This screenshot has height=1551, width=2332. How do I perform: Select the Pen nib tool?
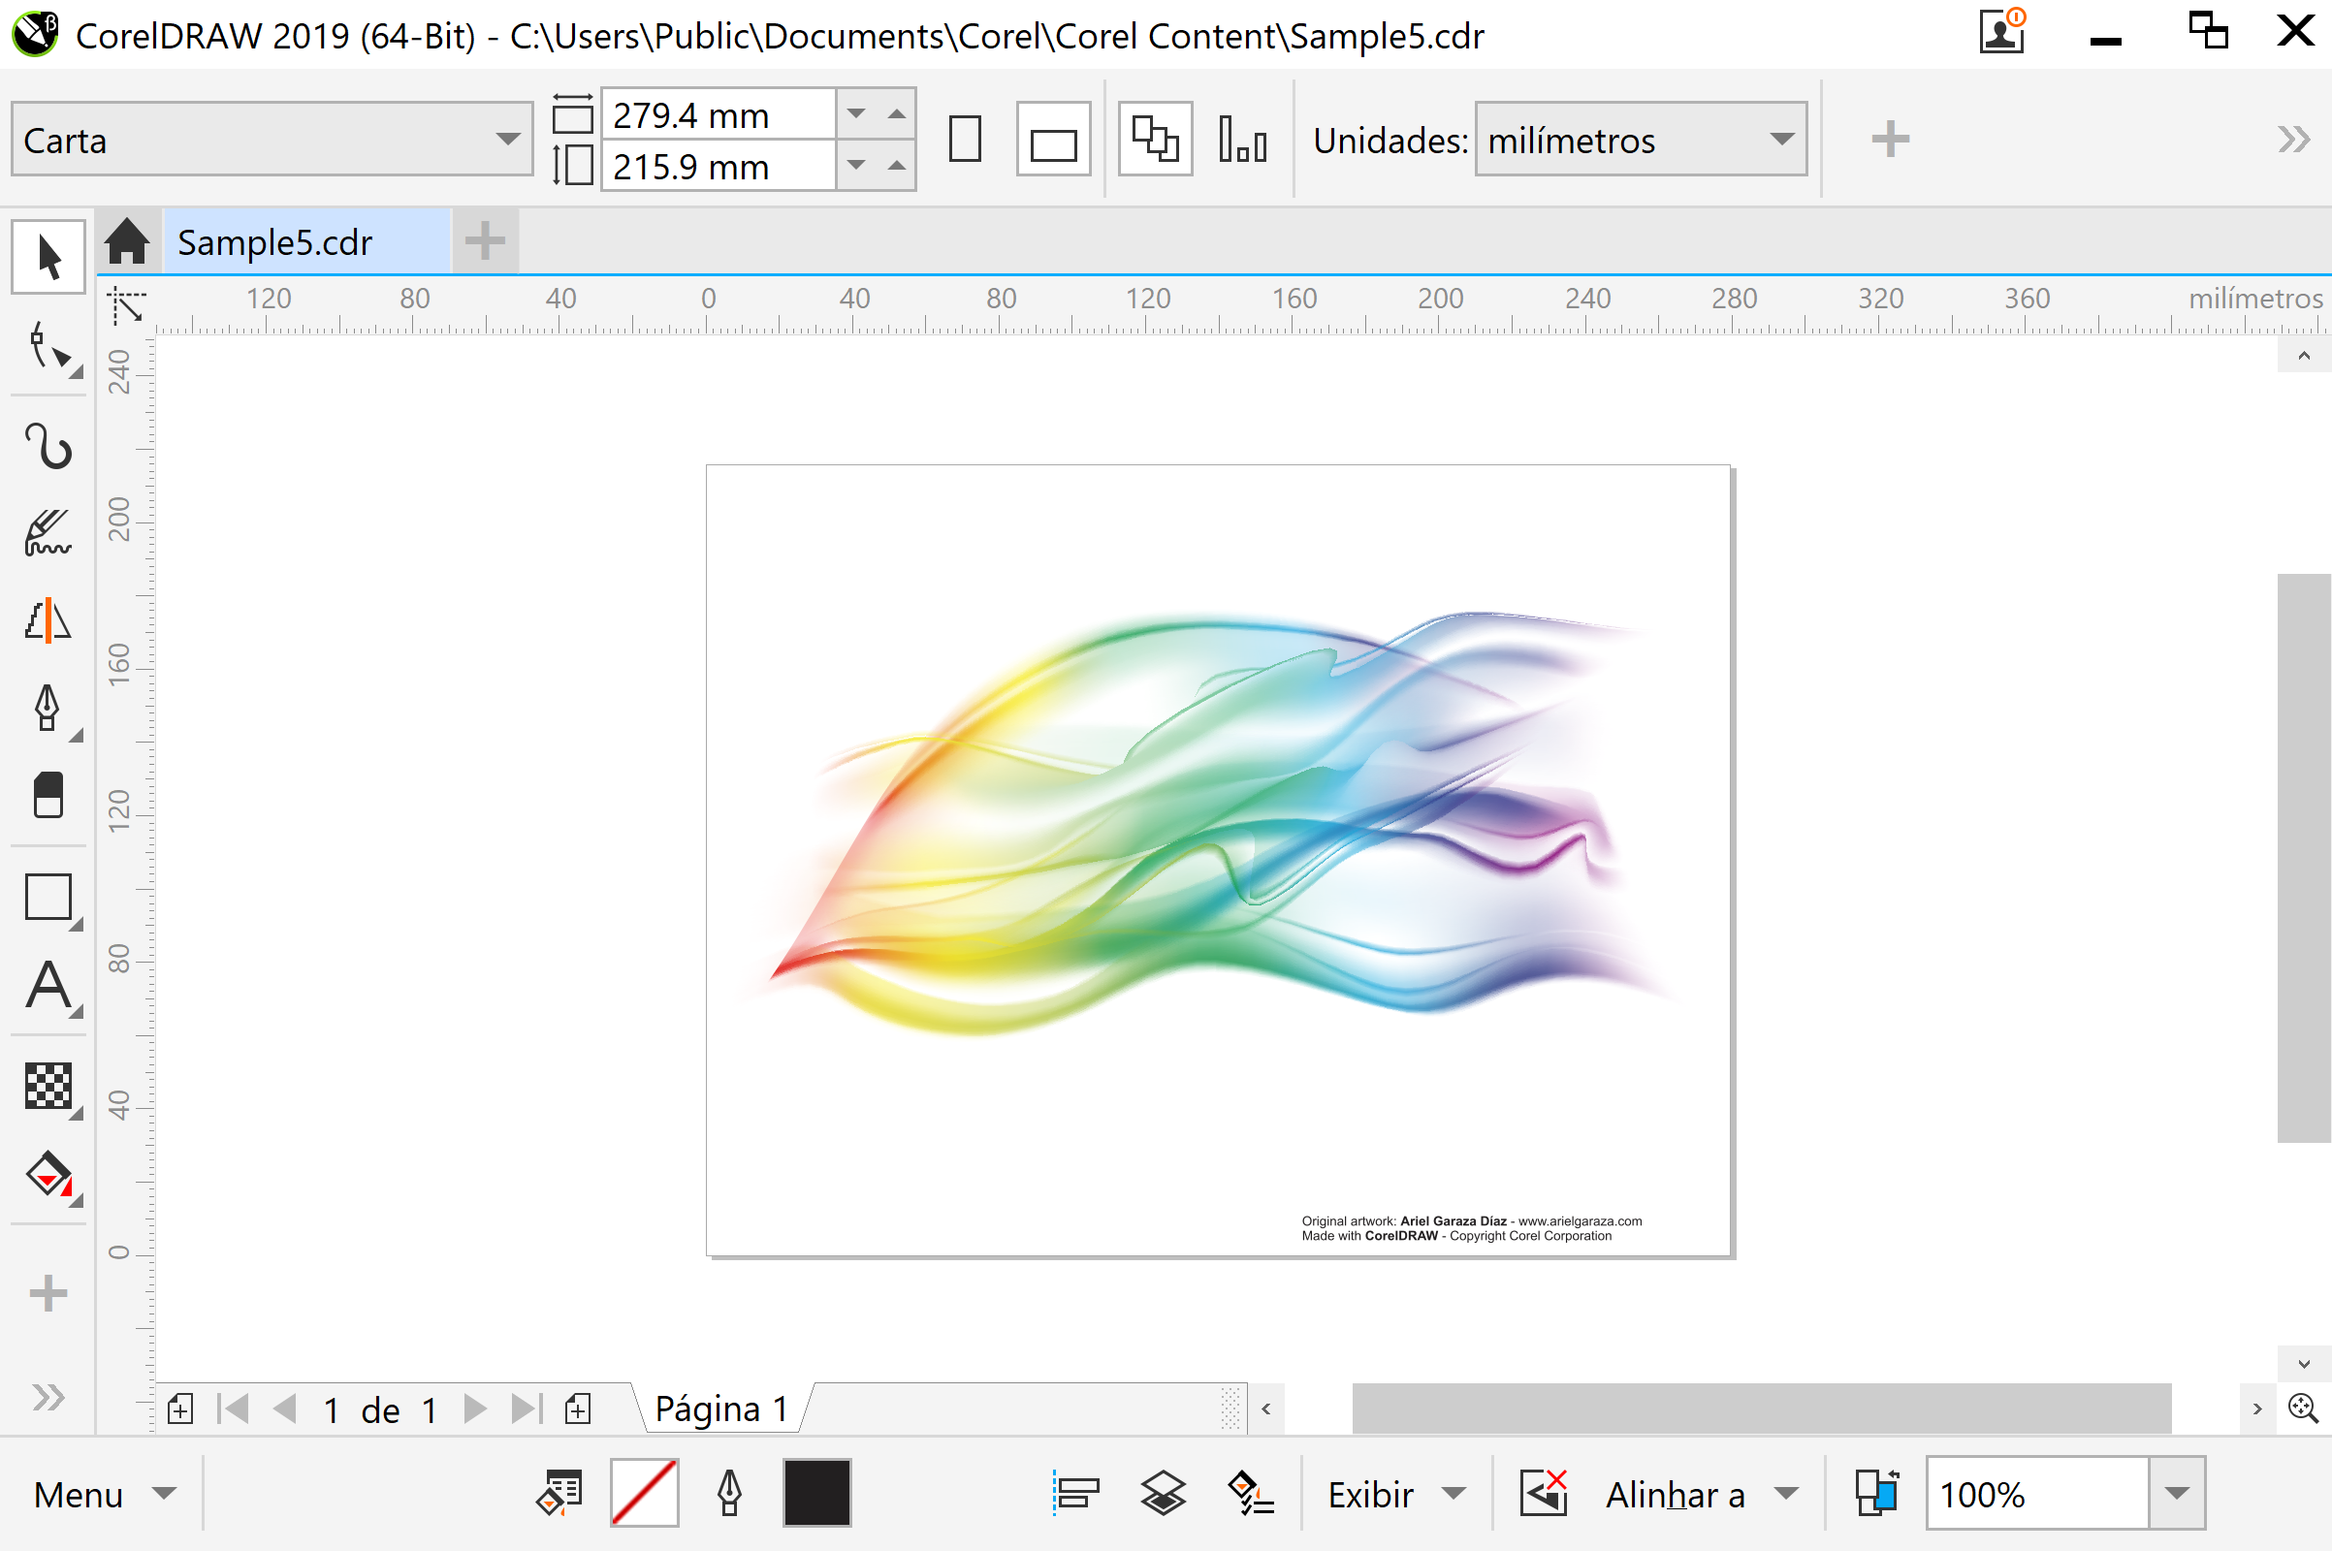(x=48, y=708)
